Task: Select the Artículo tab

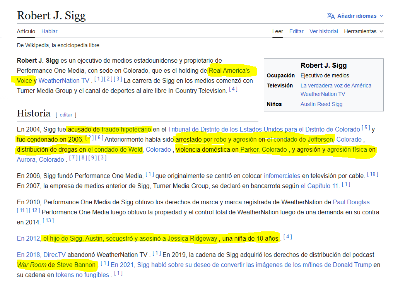Action: [x=26, y=31]
